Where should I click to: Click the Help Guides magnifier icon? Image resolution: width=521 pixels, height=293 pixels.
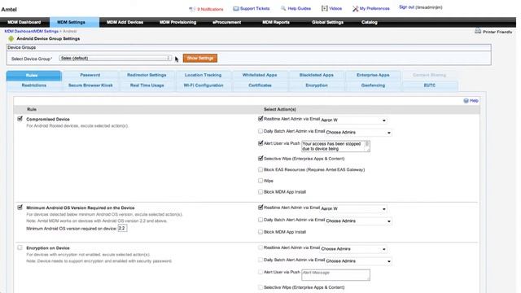tap(283, 8)
